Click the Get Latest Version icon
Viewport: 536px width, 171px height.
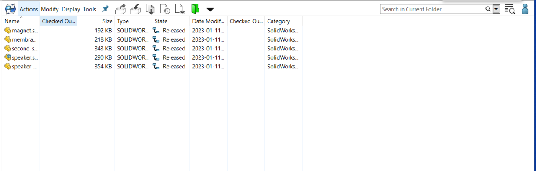(x=150, y=9)
